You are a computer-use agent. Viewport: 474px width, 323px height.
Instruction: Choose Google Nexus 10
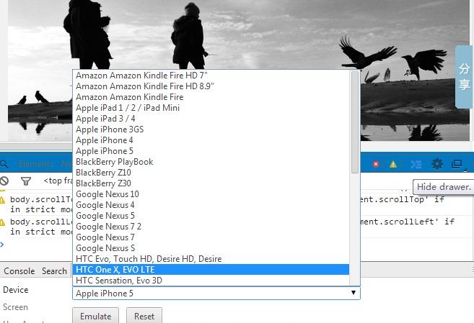coord(211,194)
